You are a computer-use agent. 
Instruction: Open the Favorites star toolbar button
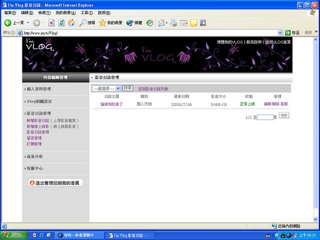pyautogui.click(x=110, y=22)
